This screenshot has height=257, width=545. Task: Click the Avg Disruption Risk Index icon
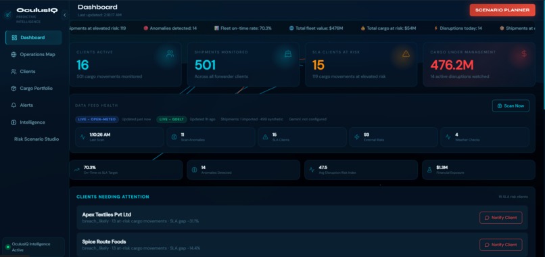[x=312, y=170]
